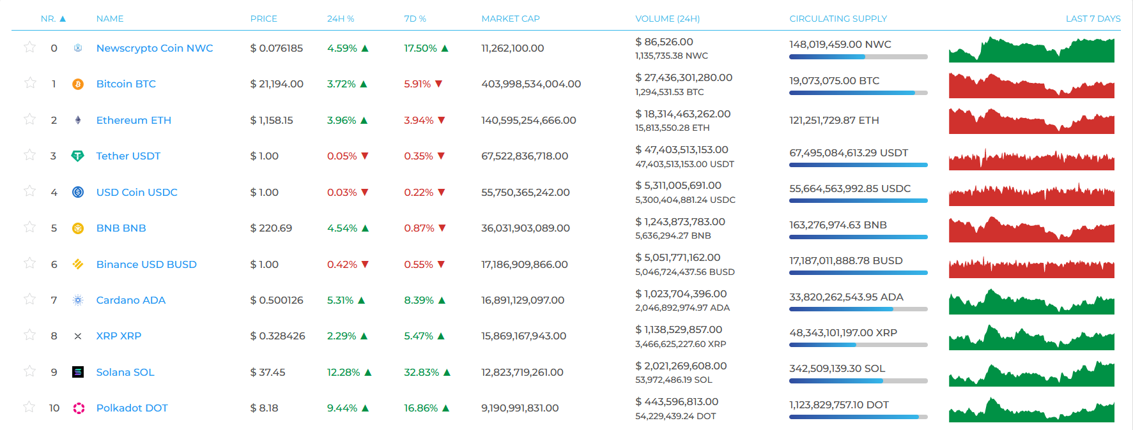Open the Binance USD BUSD link
1133x430 pixels.
coord(146,264)
